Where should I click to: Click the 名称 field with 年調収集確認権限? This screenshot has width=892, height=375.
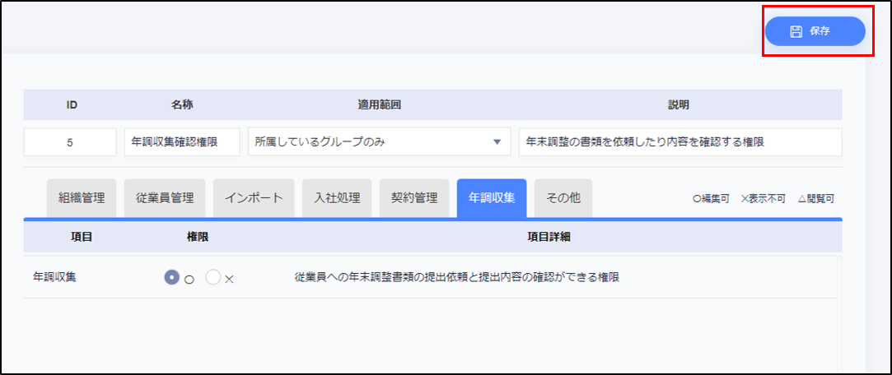coord(182,141)
